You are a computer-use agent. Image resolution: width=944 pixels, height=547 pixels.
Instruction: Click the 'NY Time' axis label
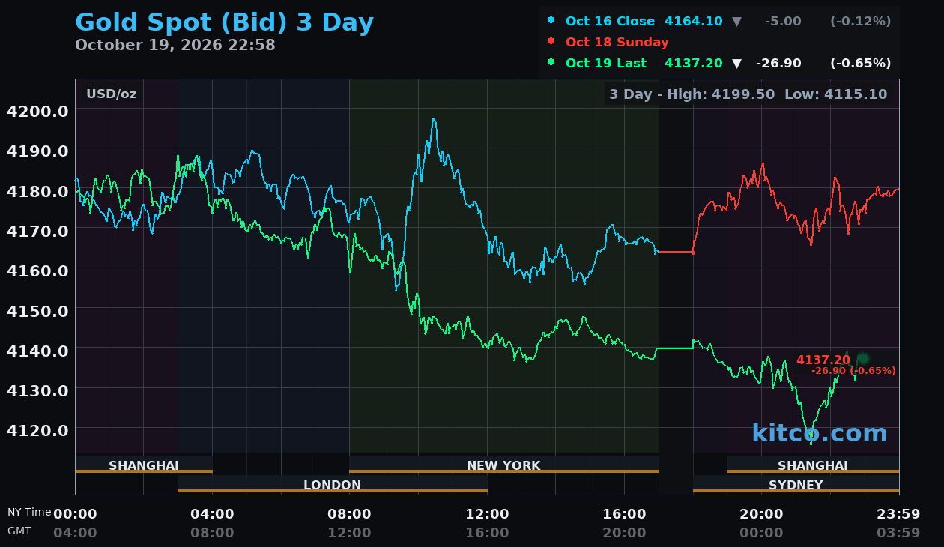tap(29, 512)
